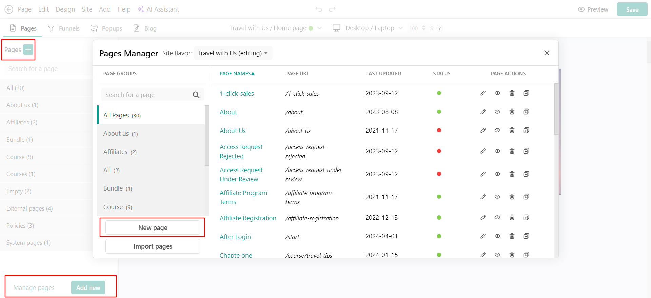Click the undo arrow in top toolbar
The width and height of the screenshot is (651, 298).
pyautogui.click(x=319, y=9)
